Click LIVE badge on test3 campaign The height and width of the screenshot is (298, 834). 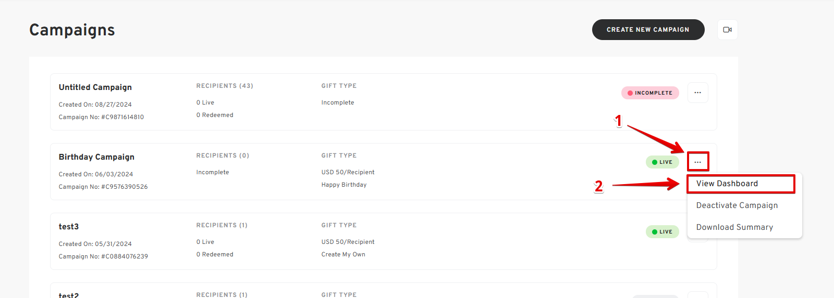pyautogui.click(x=662, y=231)
